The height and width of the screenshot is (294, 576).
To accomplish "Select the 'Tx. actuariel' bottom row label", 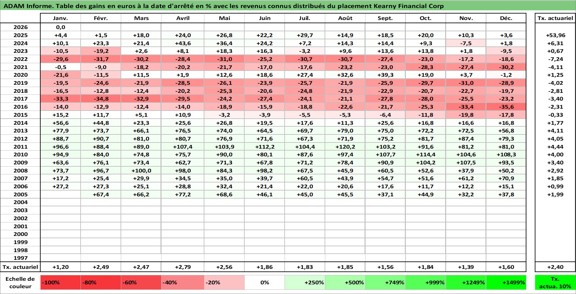I will click(20, 267).
